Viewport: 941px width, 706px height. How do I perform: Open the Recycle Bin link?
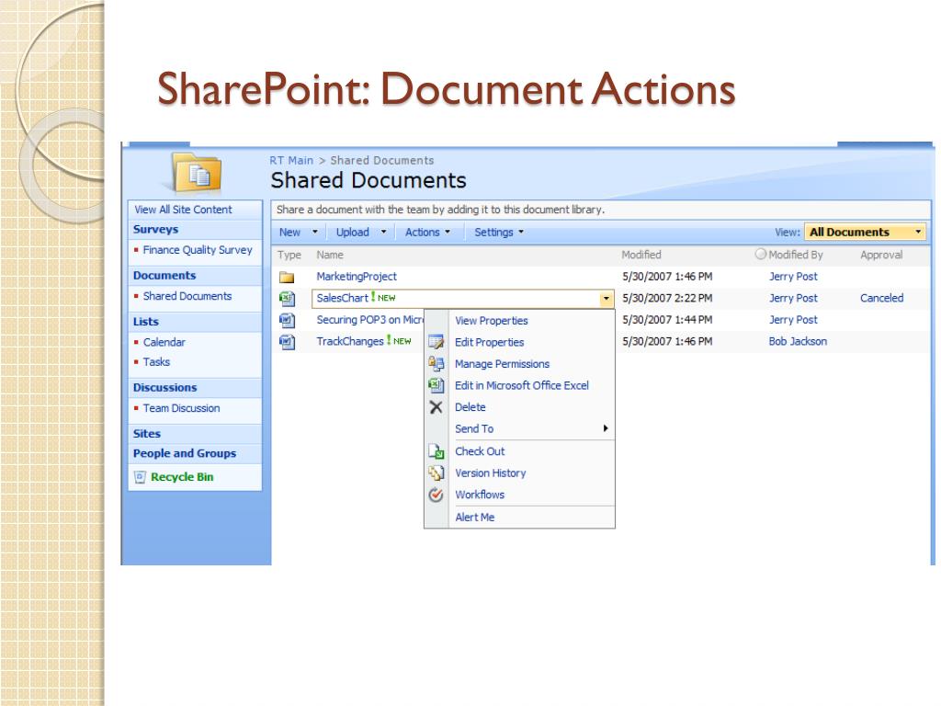pos(182,477)
